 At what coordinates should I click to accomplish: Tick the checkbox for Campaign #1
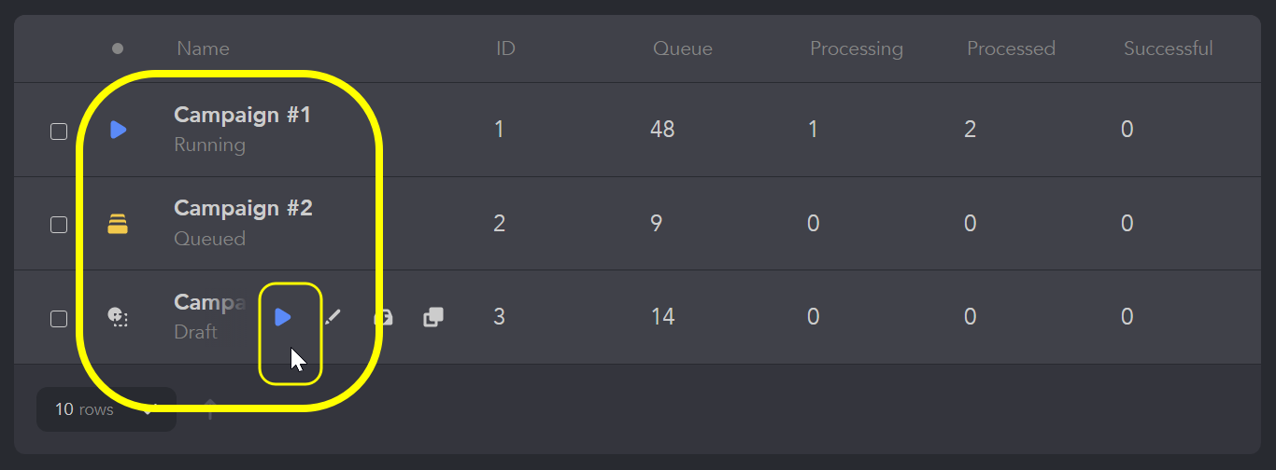(x=59, y=131)
